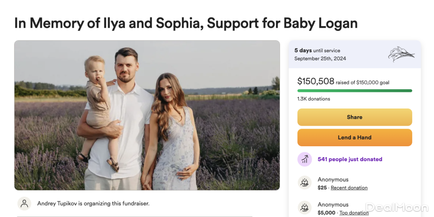Open the family photo in the lavender field
Image resolution: width=434 pixels, height=217 pixels.
[147, 115]
